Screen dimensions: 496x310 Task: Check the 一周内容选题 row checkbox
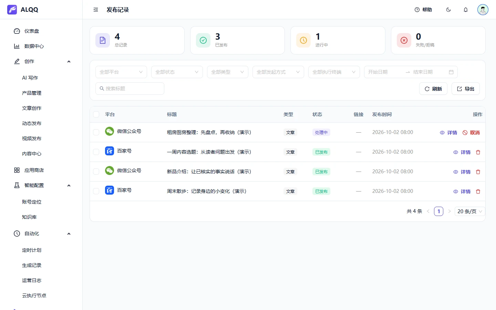(96, 152)
